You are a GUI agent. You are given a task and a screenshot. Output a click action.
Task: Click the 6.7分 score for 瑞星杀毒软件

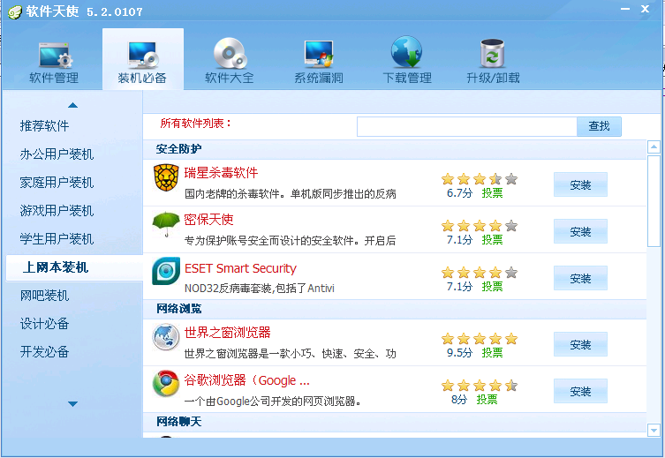459,193
